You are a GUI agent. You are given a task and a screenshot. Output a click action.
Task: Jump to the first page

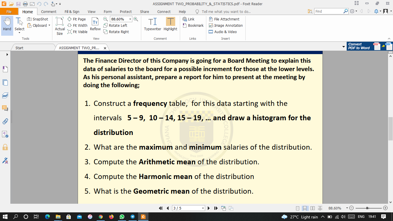tap(161, 208)
